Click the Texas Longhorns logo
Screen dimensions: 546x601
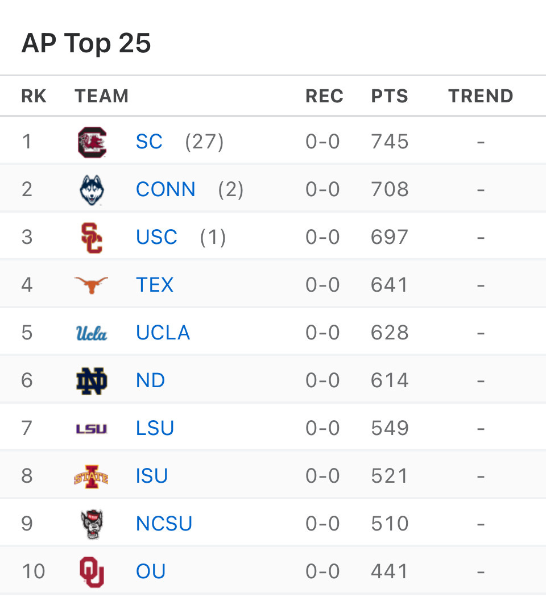pos(91,285)
